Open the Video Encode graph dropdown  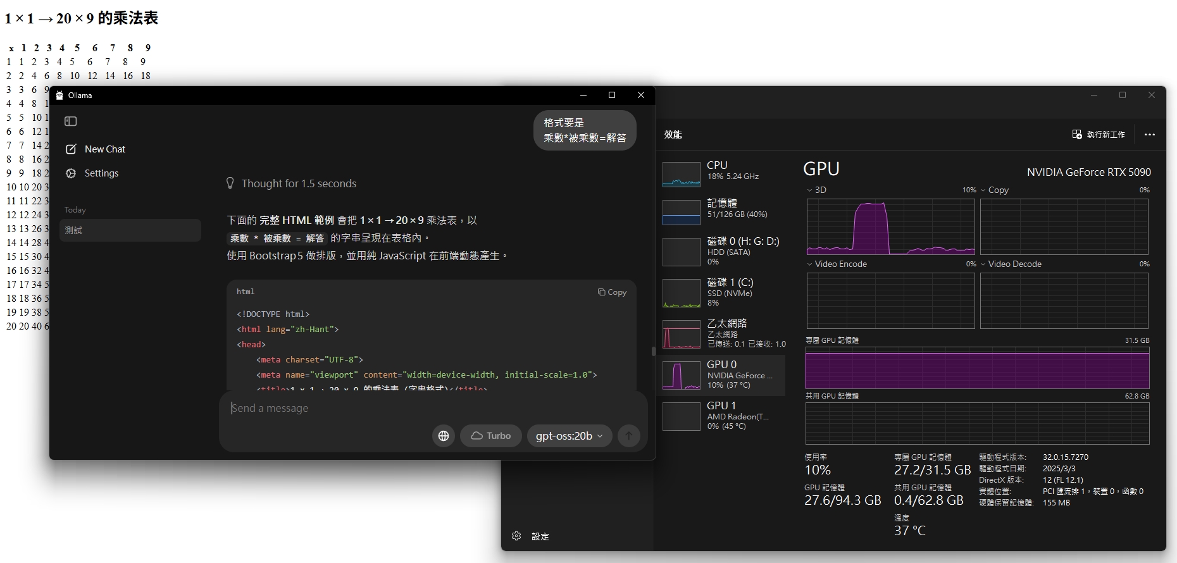click(837, 264)
